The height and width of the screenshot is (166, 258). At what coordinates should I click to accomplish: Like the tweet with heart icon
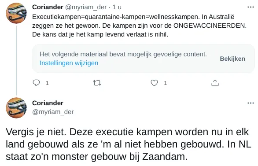[x=155, y=83]
